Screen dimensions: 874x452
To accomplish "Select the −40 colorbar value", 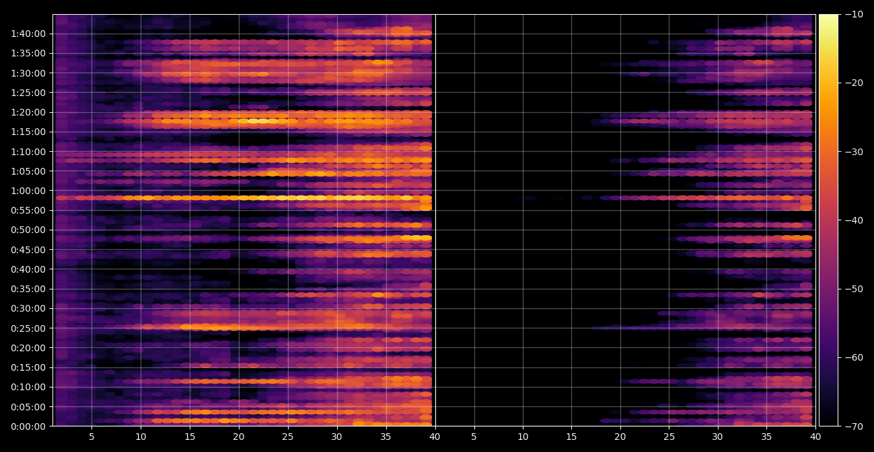I will 854,220.
